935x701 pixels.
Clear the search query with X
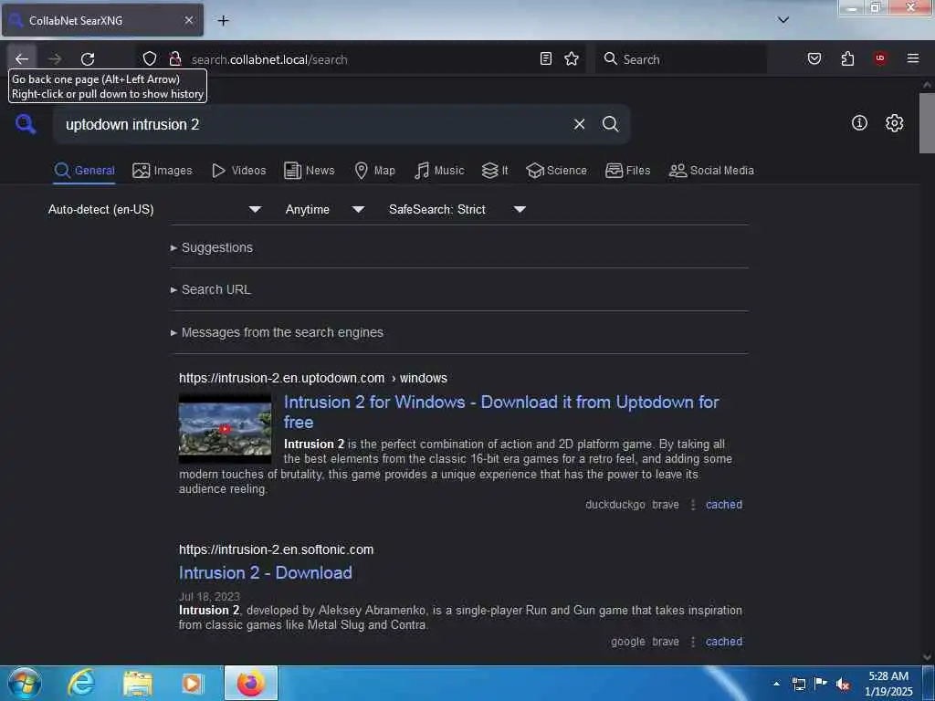point(579,124)
